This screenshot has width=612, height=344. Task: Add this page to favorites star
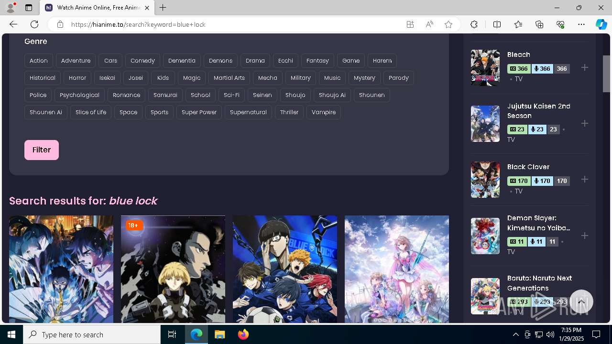tap(448, 24)
